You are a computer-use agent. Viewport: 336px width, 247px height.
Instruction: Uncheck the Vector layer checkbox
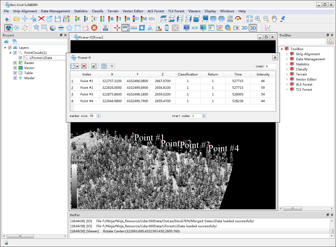pos(15,68)
